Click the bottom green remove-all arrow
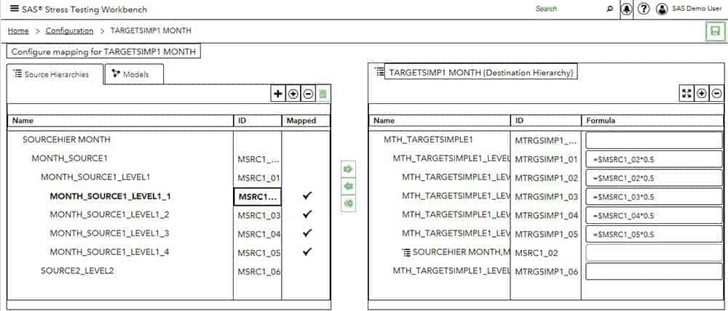728x311 pixels. (x=348, y=203)
